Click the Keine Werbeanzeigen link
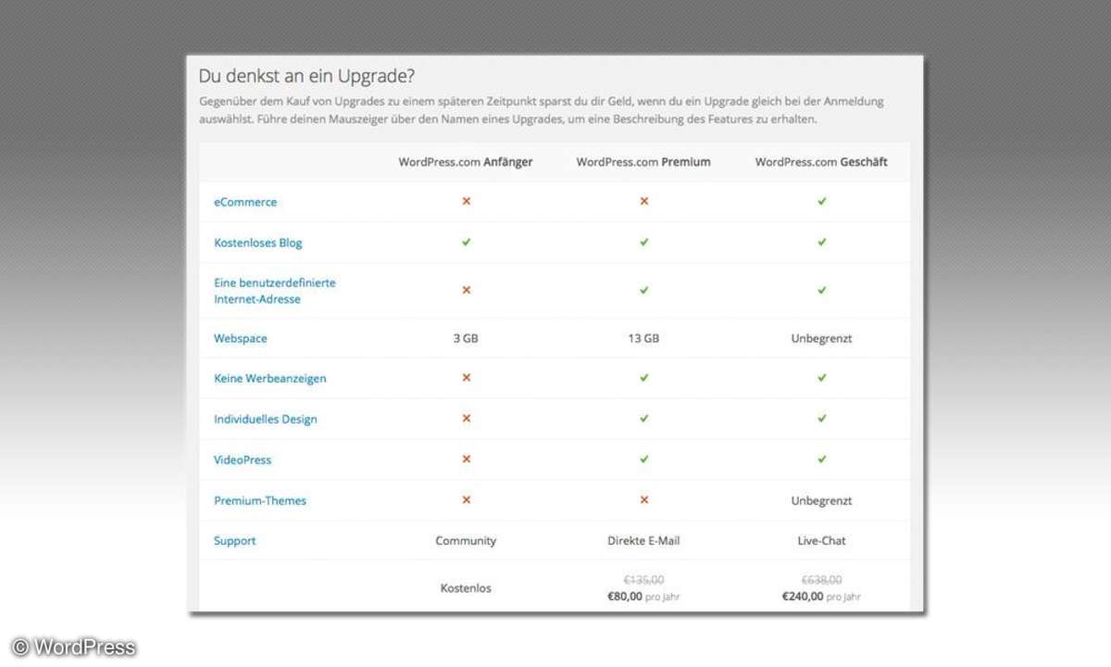 click(270, 379)
